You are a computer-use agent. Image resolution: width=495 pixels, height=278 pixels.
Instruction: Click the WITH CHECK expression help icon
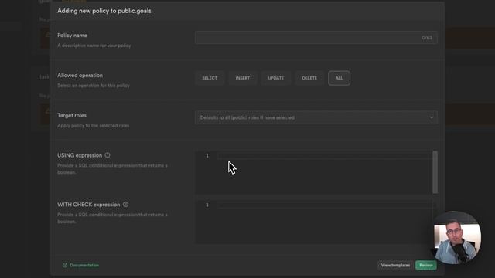(125, 204)
